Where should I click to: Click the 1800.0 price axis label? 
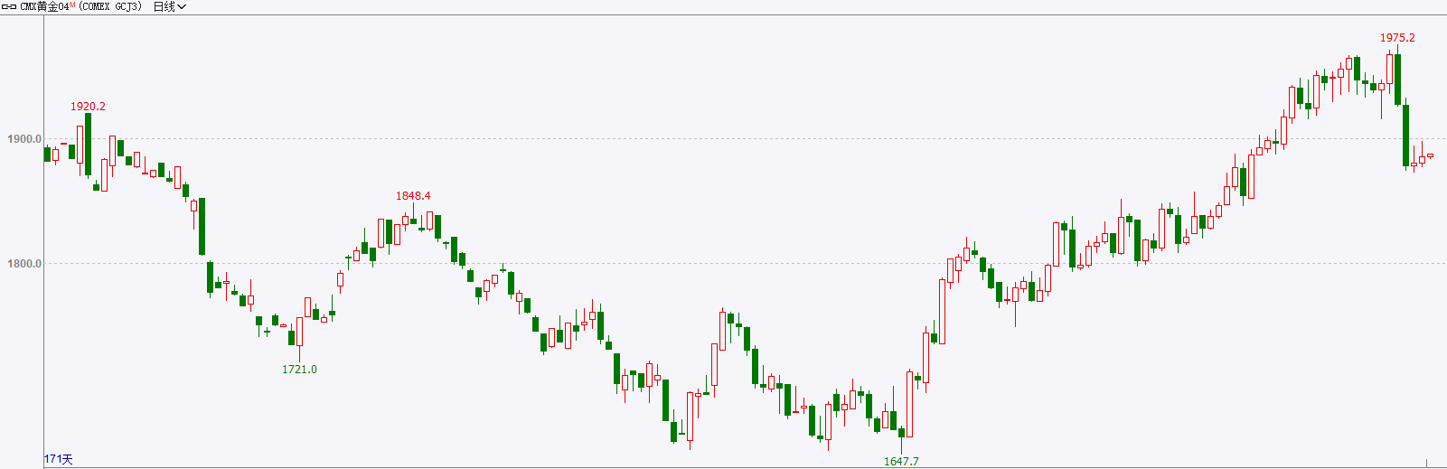coord(24,264)
